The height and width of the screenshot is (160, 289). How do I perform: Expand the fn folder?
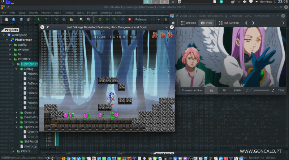click(10, 54)
